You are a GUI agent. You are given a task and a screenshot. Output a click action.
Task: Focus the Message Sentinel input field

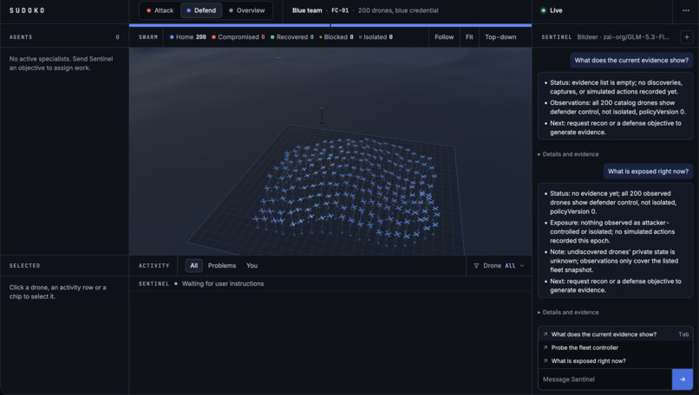tap(605, 379)
